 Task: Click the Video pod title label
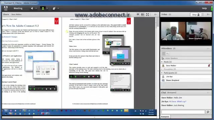[x=164, y=14]
